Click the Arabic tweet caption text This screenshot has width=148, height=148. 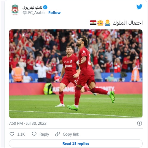tap(128, 23)
